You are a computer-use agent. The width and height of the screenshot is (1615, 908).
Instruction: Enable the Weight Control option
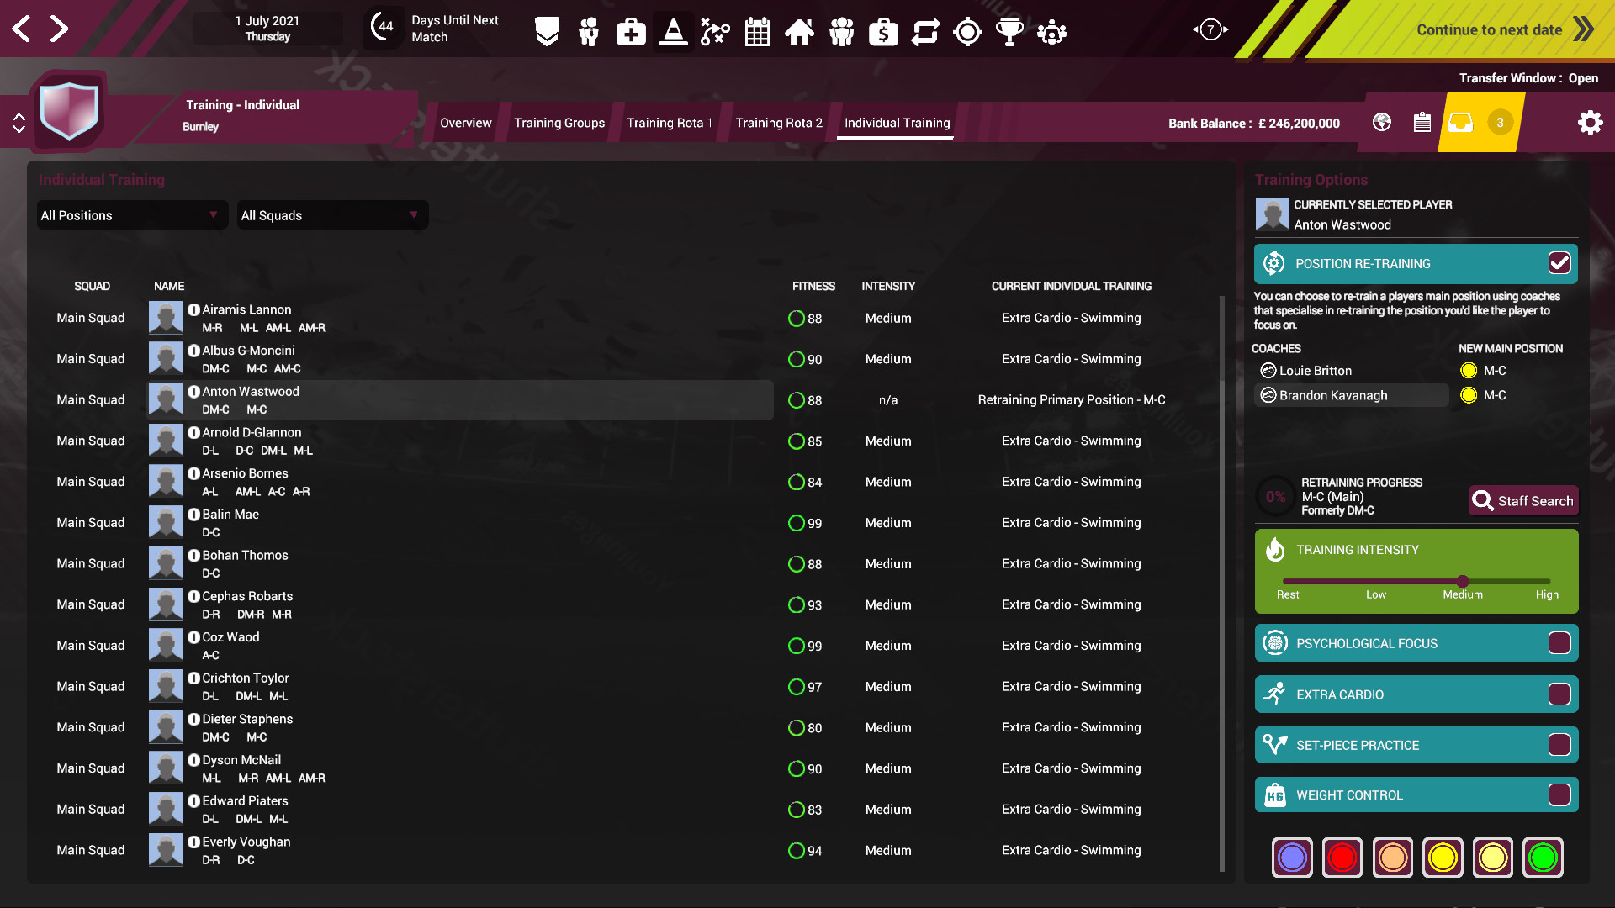(x=1560, y=794)
